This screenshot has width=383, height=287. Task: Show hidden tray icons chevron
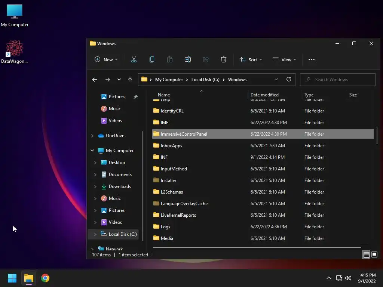(x=329, y=278)
